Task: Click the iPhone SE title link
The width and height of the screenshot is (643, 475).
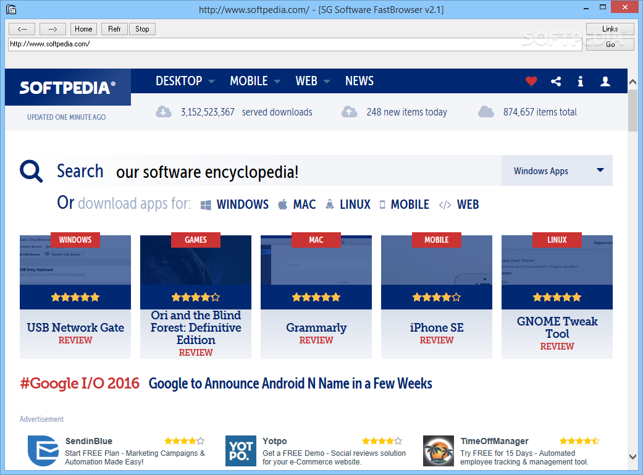Action: (437, 327)
